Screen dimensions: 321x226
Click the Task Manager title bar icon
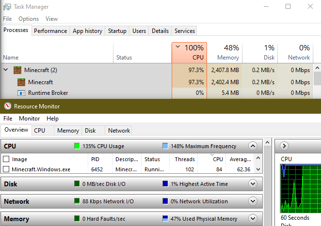[7, 7]
